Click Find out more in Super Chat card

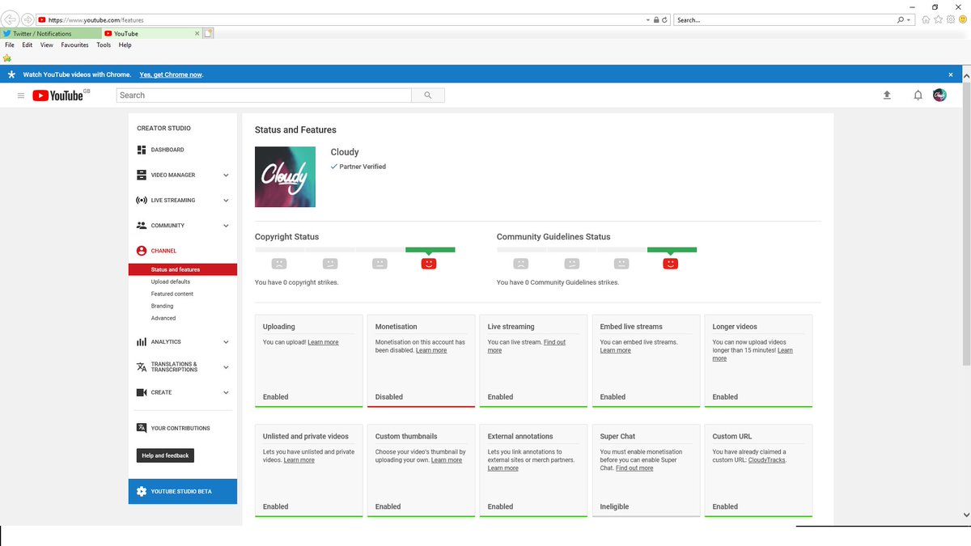coord(634,468)
